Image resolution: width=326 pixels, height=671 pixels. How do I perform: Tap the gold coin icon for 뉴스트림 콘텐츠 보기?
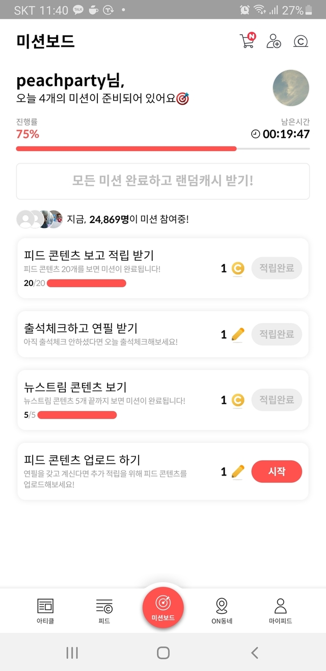(x=238, y=401)
